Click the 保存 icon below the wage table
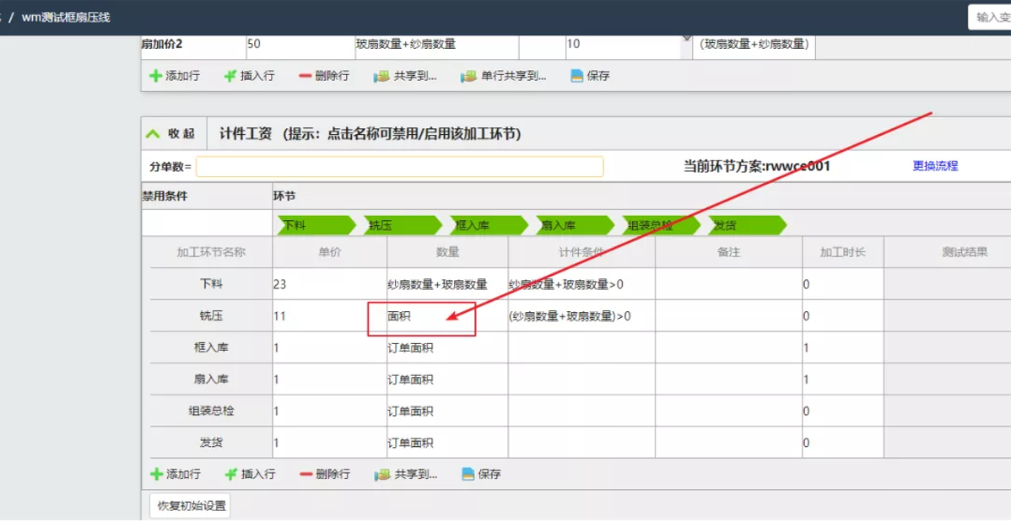The image size is (1011, 522). point(468,474)
